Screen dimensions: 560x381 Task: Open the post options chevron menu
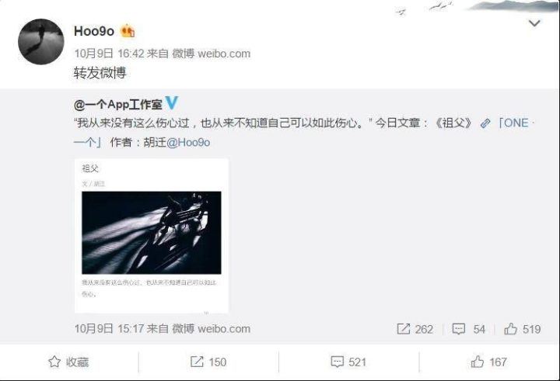point(534,23)
